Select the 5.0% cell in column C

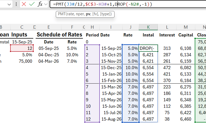pos(22,55)
